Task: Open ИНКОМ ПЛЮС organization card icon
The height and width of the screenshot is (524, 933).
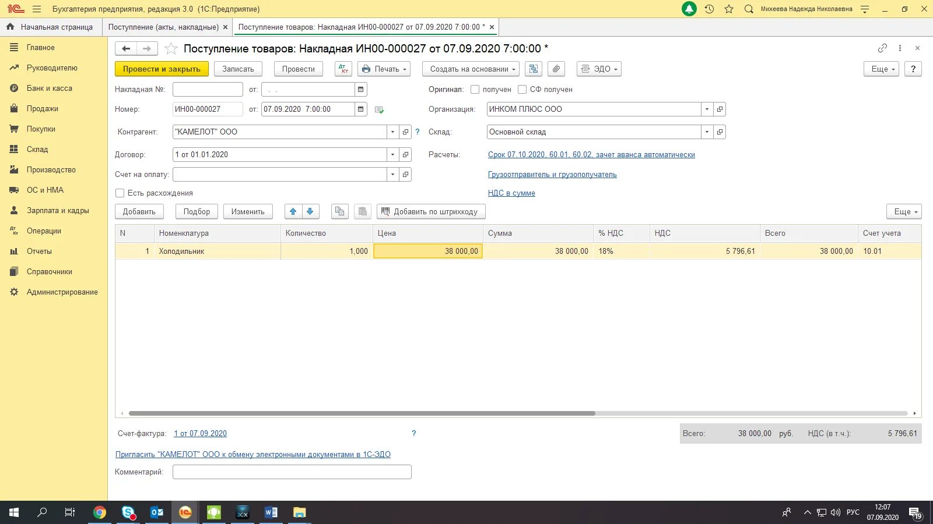Action: click(720, 109)
